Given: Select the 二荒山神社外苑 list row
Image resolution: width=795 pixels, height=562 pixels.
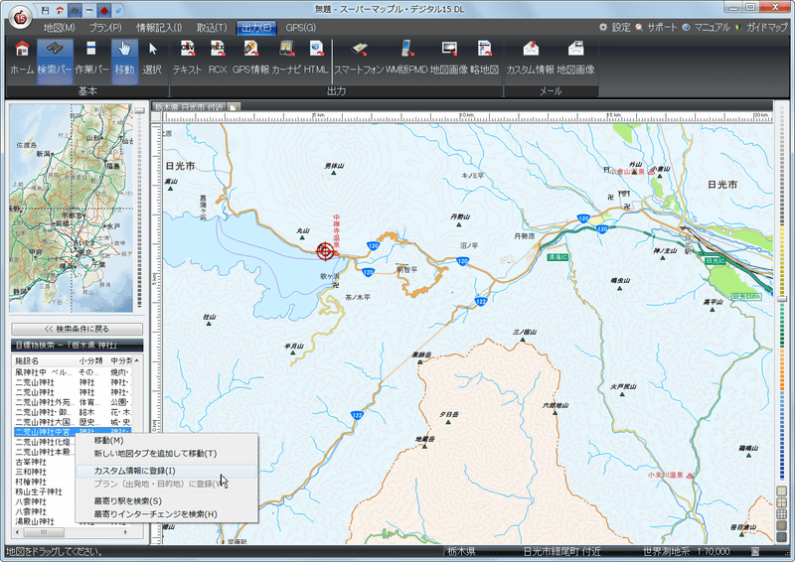Looking at the screenshot, I should (x=73, y=402).
